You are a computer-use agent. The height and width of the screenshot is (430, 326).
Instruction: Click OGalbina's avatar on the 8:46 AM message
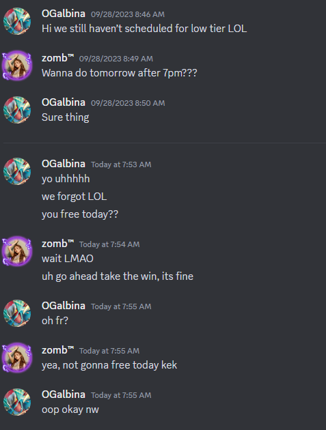pyautogui.click(x=17, y=21)
